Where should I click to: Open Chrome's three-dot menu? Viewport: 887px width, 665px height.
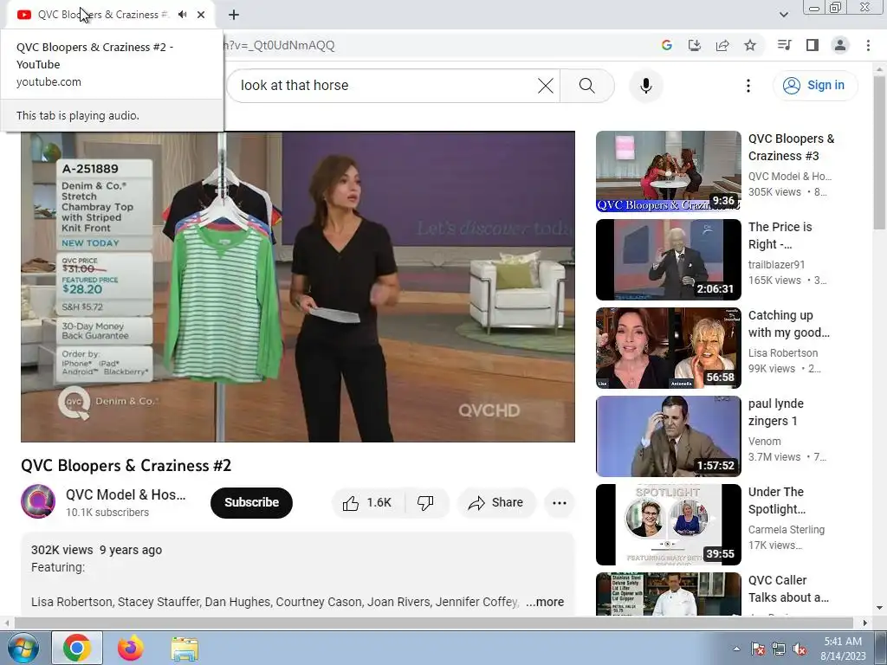[x=868, y=45]
